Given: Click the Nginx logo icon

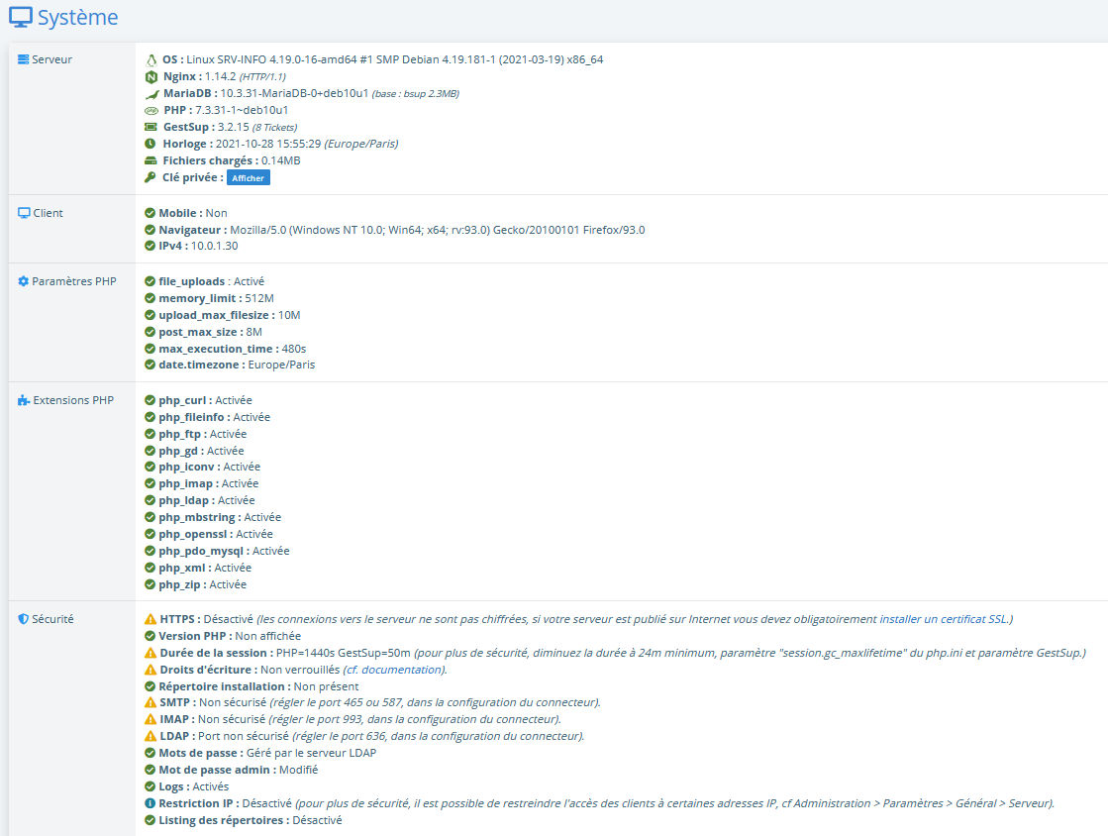Looking at the screenshot, I should (151, 77).
